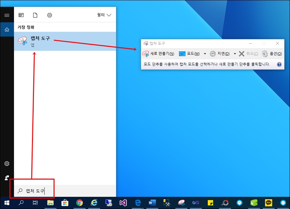Screen dimensions: 290x209
Task: Launch Google Chrome from the taskbar
Action: [80, 203]
